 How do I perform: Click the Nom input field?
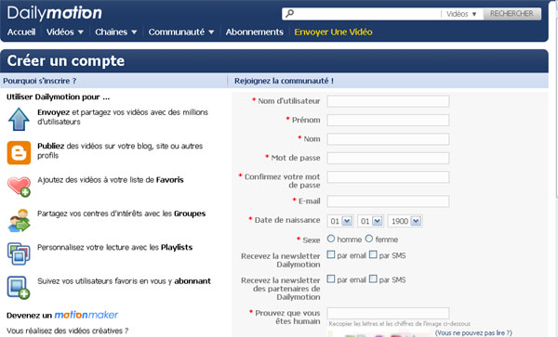tap(388, 139)
